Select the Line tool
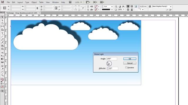188x105 pixels. [x=2, y=36]
